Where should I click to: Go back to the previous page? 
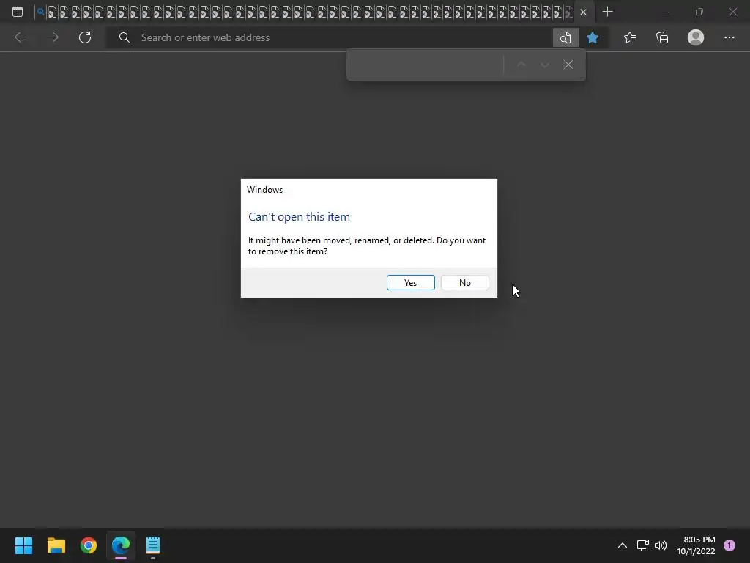point(21,37)
